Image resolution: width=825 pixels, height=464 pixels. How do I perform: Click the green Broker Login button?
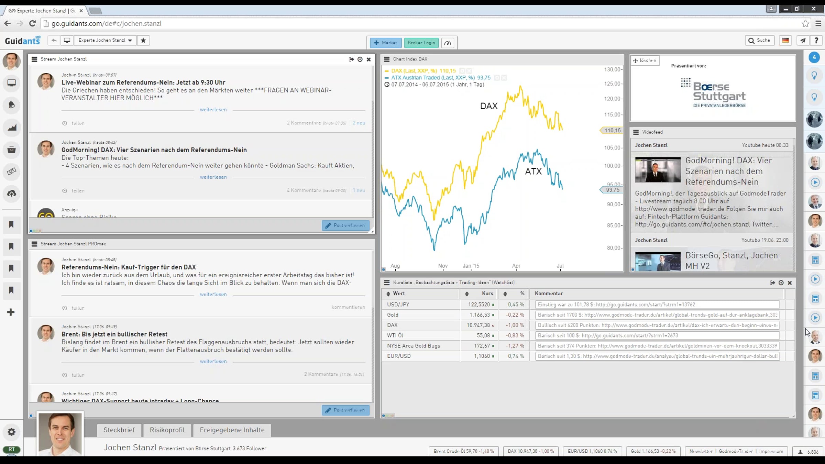point(421,43)
